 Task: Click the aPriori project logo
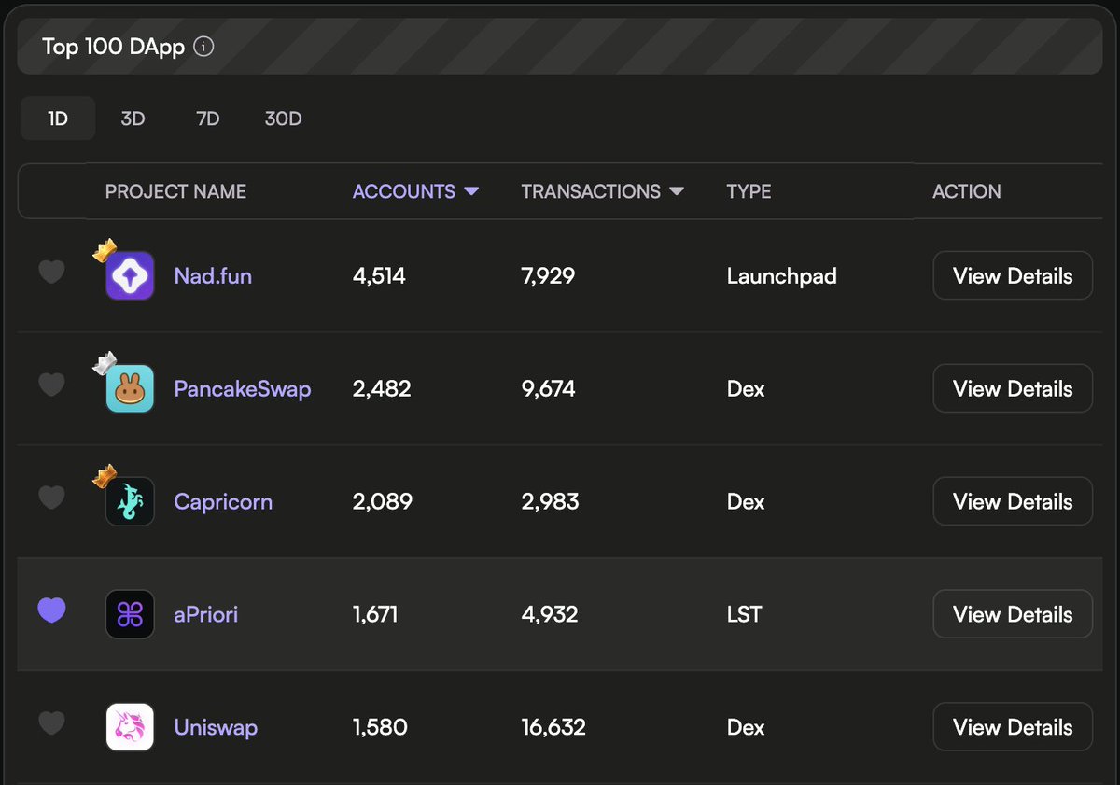point(130,614)
